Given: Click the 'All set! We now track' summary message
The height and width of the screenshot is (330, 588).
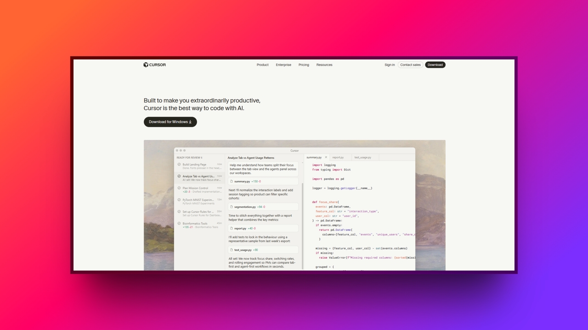Looking at the screenshot, I should click(262, 262).
